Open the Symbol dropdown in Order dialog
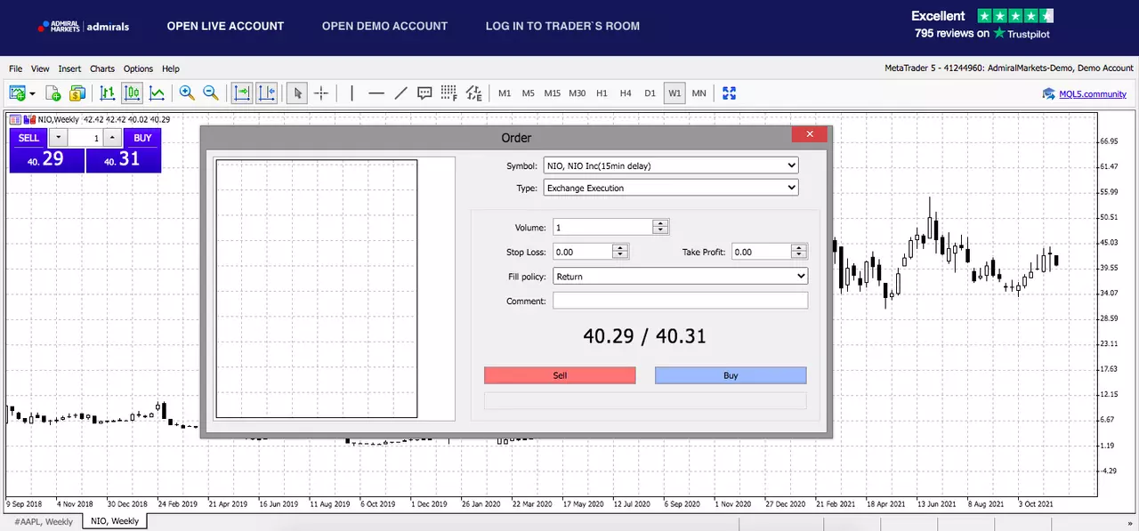The height and width of the screenshot is (531, 1139). tap(671, 165)
